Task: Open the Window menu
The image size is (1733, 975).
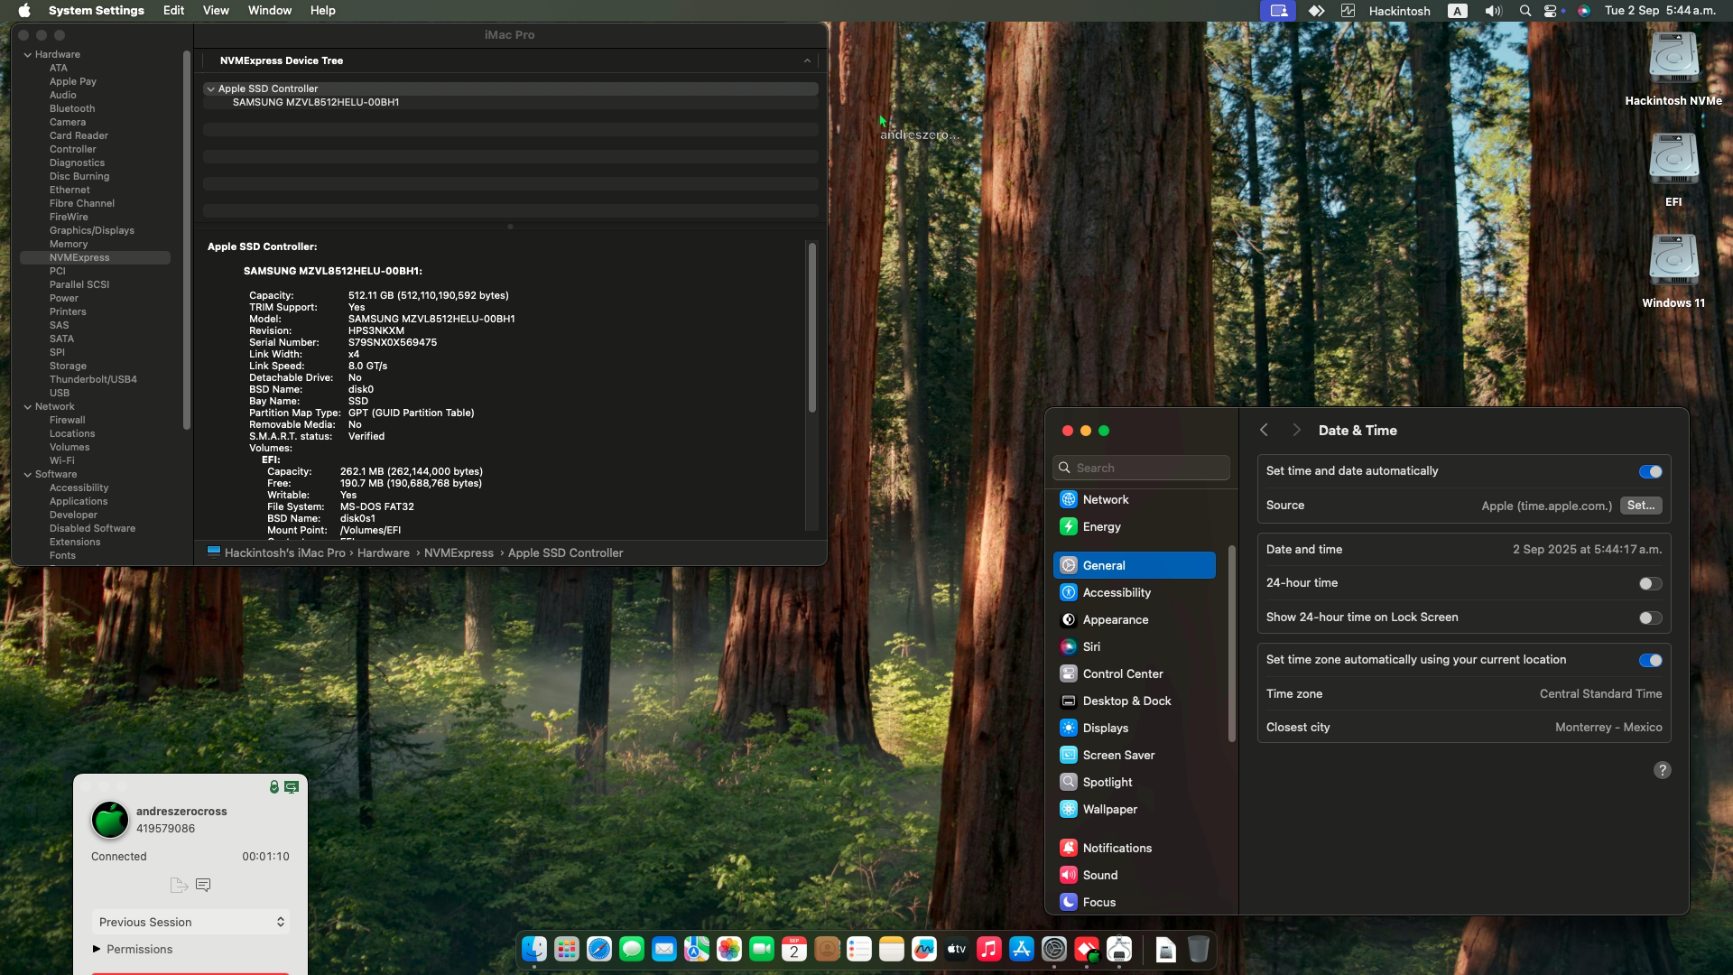Action: click(269, 11)
